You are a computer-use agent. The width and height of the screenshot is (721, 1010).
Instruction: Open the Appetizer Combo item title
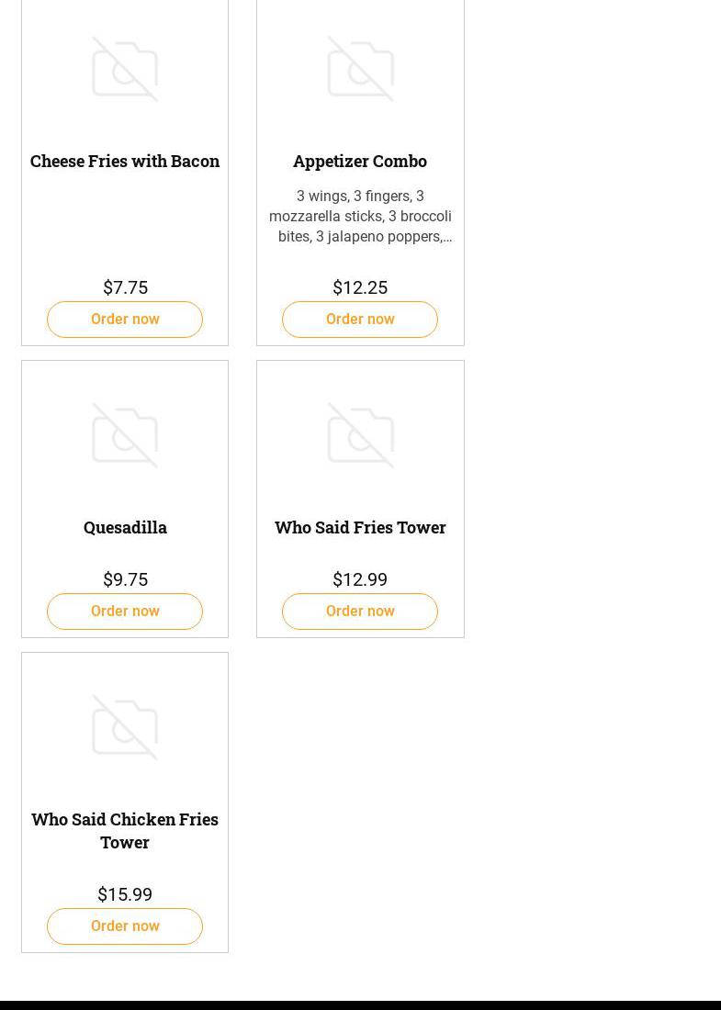360,161
